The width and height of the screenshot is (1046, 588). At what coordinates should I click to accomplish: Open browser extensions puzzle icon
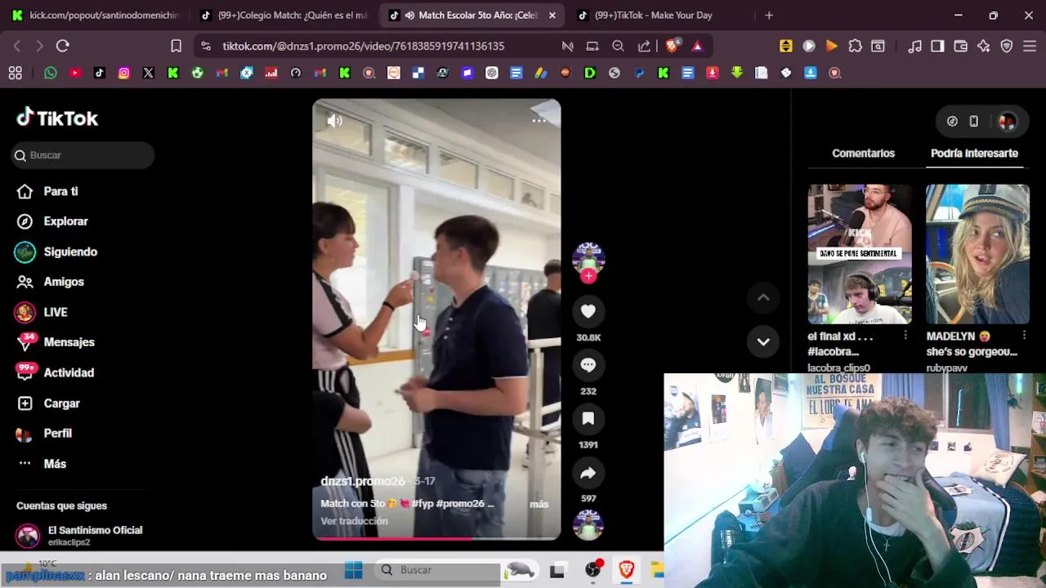click(x=855, y=46)
